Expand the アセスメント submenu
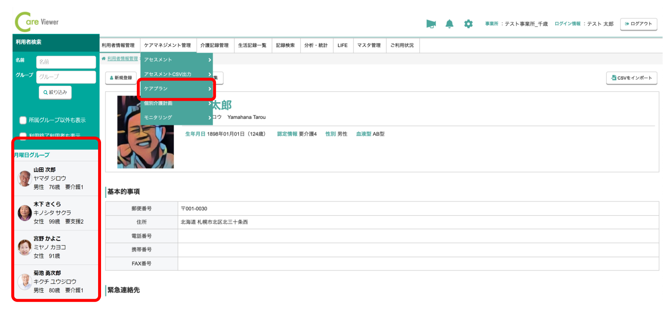The height and width of the screenshot is (323, 666). click(x=177, y=60)
